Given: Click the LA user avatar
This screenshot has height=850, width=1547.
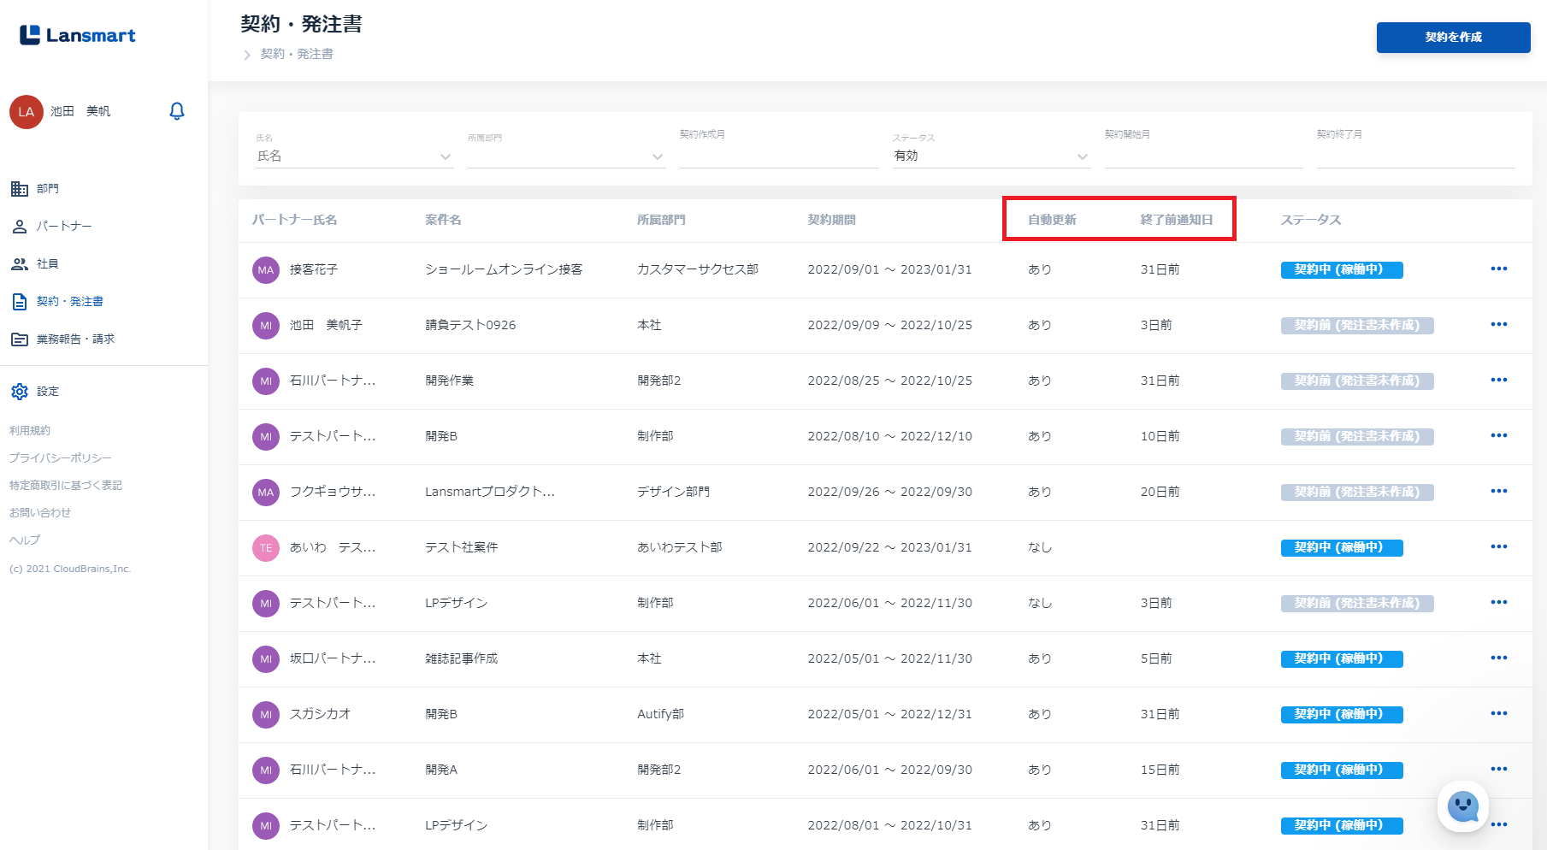Looking at the screenshot, I should (27, 112).
